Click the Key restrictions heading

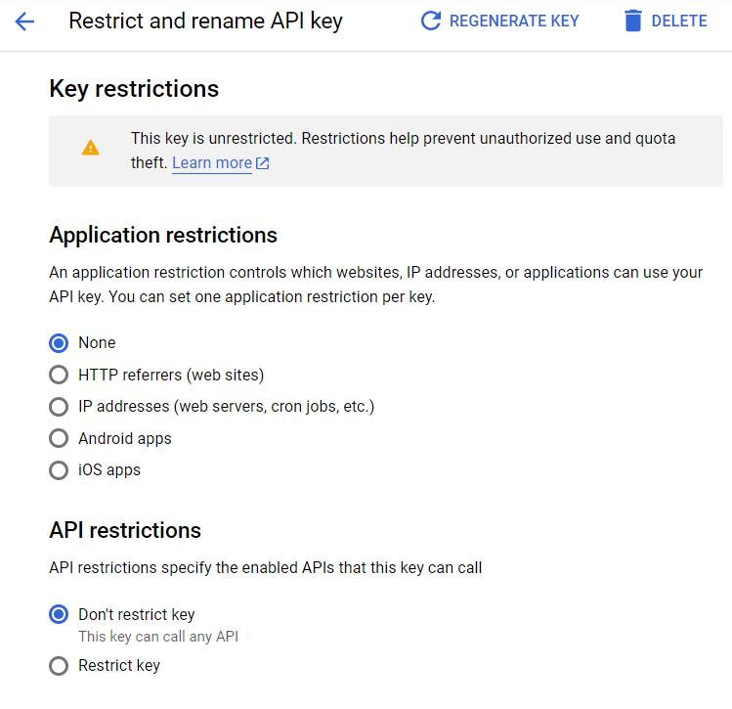click(134, 89)
